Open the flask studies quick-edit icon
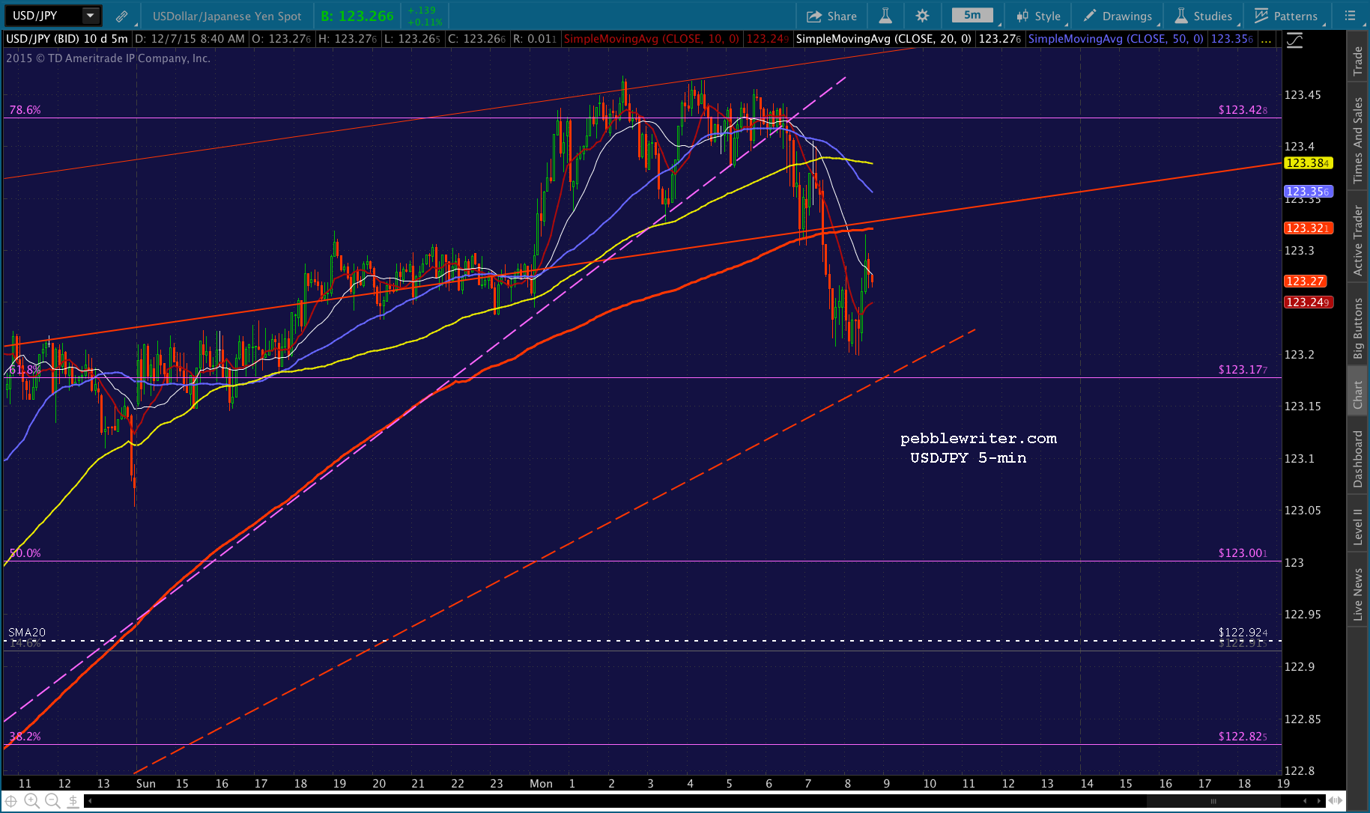Image resolution: width=1370 pixels, height=813 pixels. coord(885,16)
